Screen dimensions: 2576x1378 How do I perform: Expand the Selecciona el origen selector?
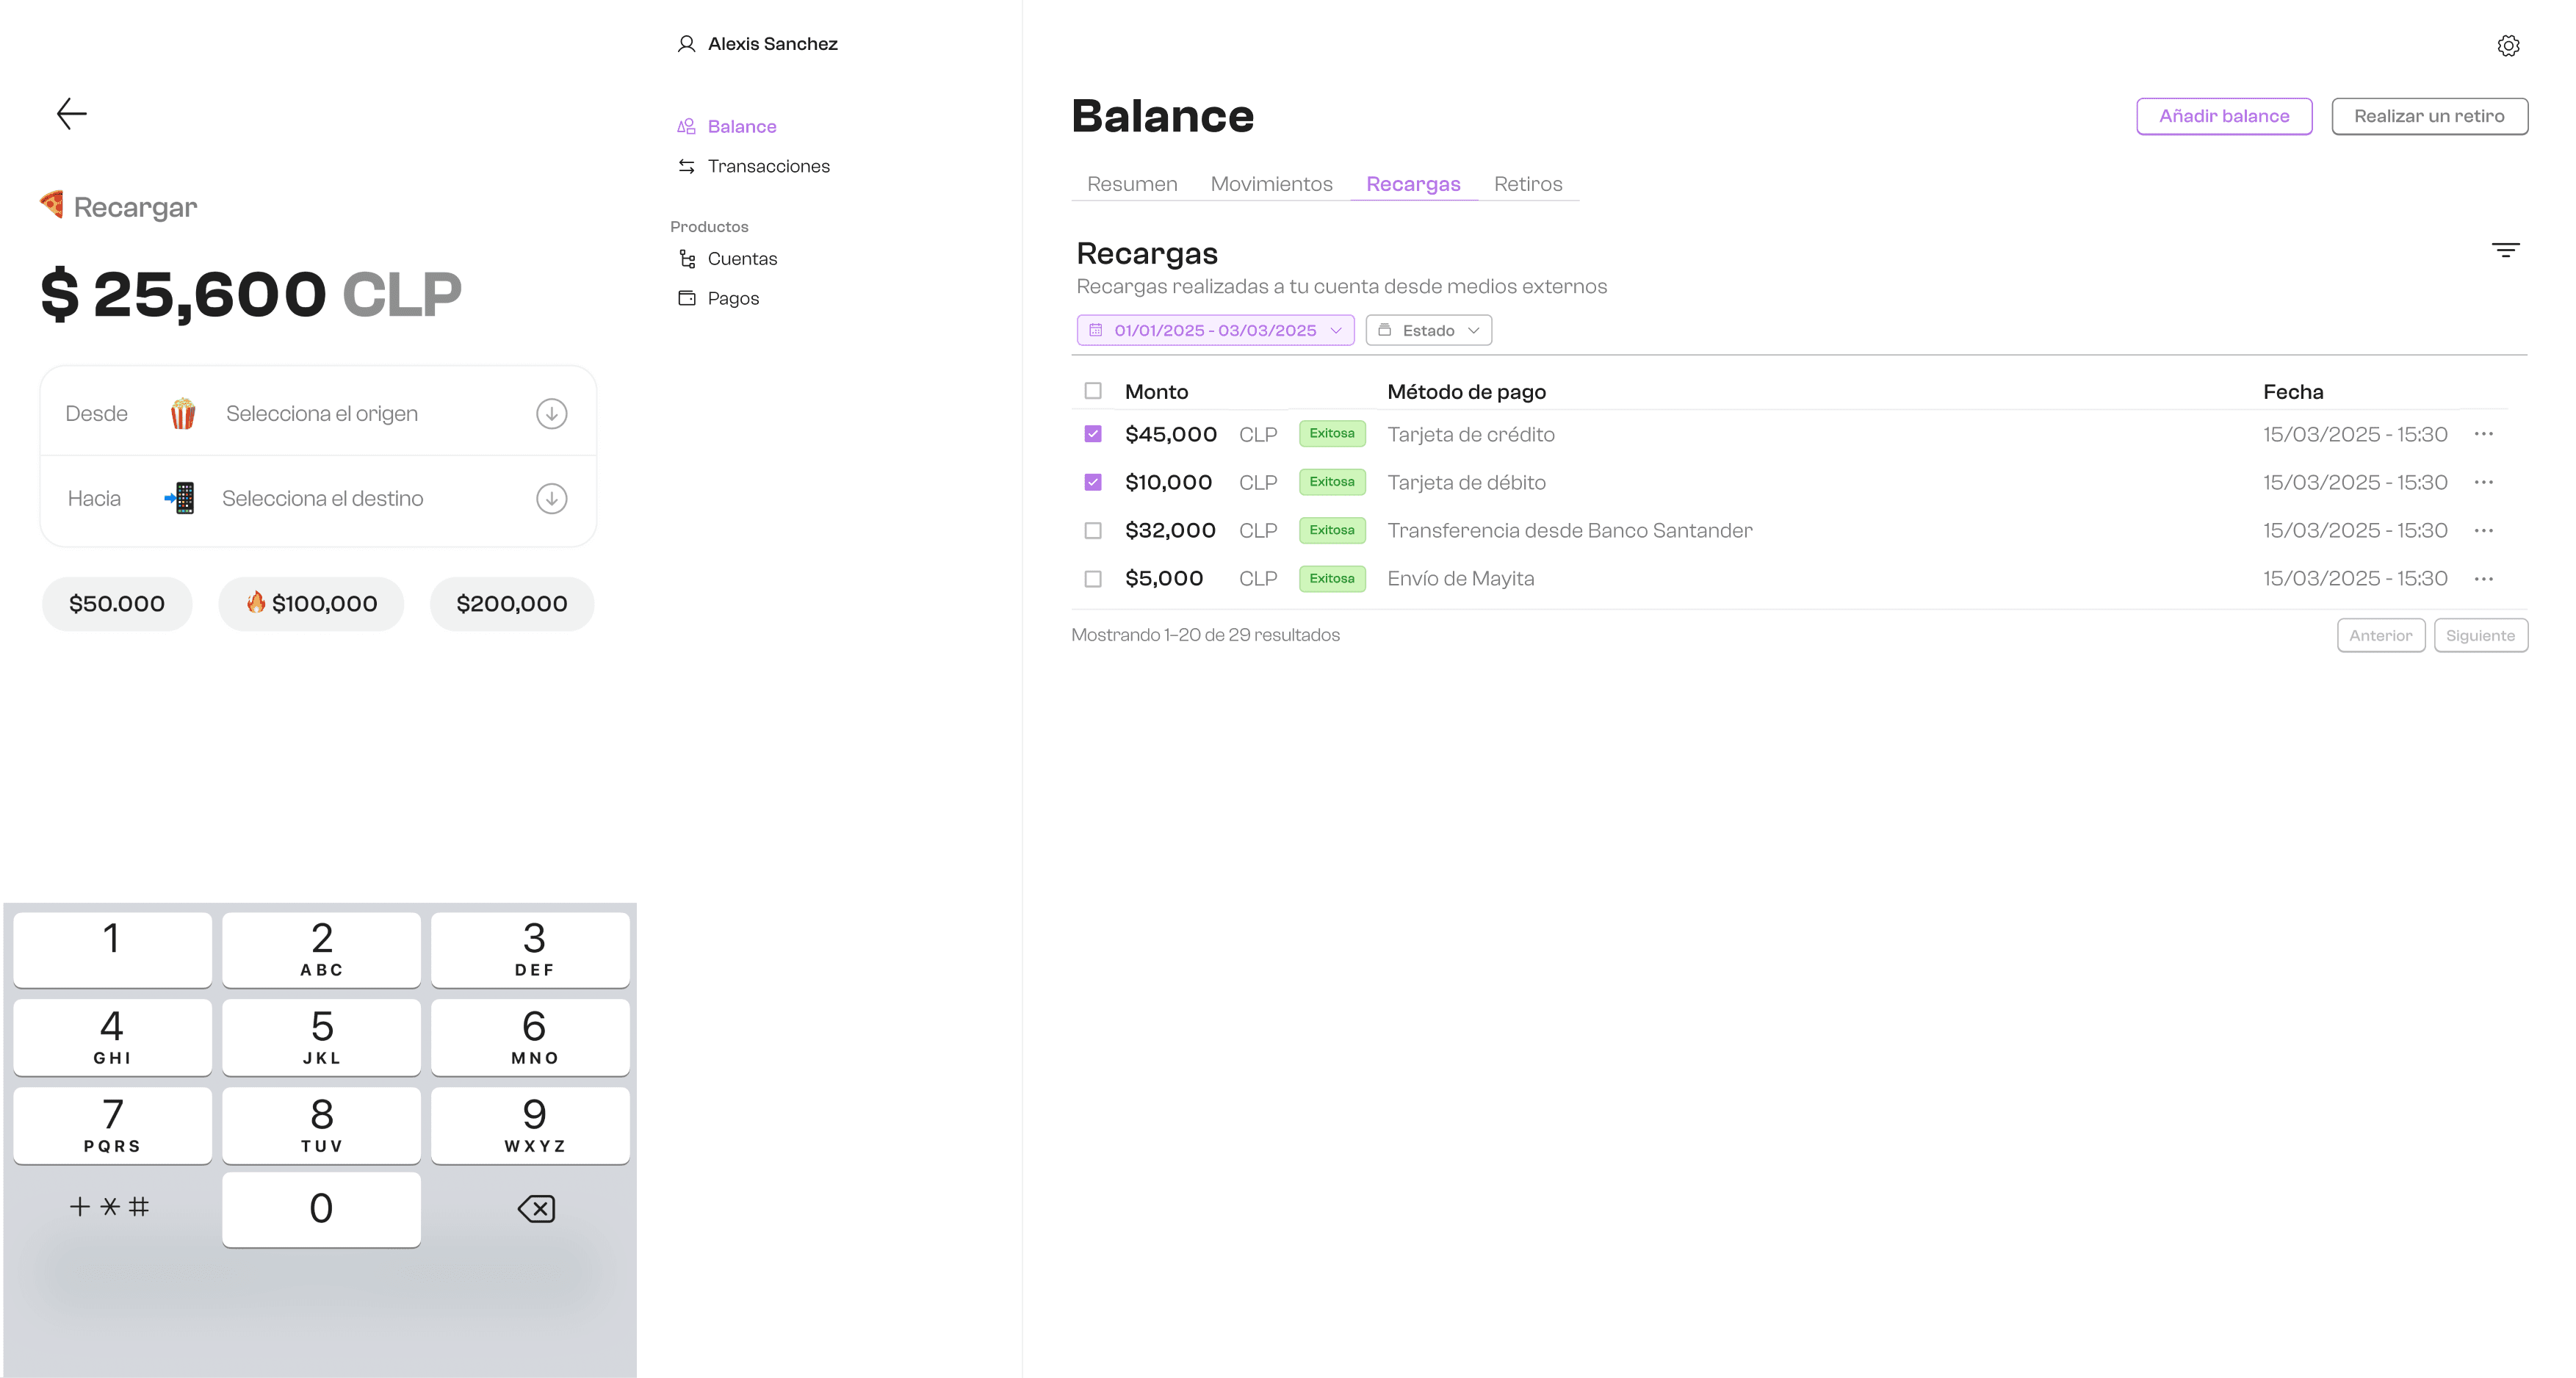(x=318, y=413)
